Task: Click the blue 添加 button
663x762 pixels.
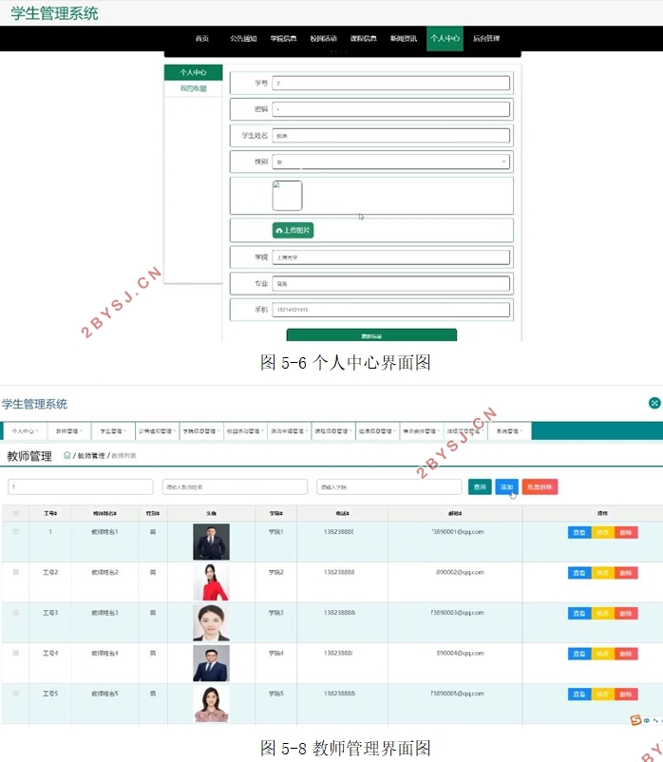Action: coord(506,486)
